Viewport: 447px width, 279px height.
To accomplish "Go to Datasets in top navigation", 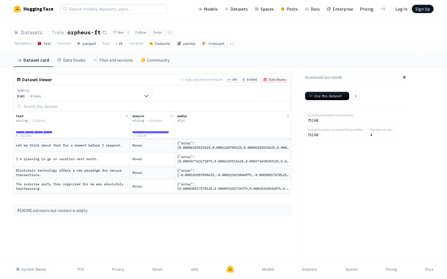I will [x=236, y=9].
